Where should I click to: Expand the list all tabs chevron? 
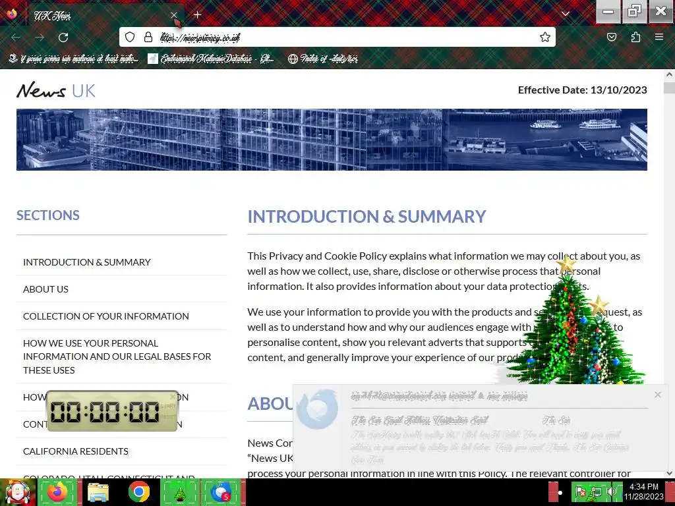click(566, 14)
